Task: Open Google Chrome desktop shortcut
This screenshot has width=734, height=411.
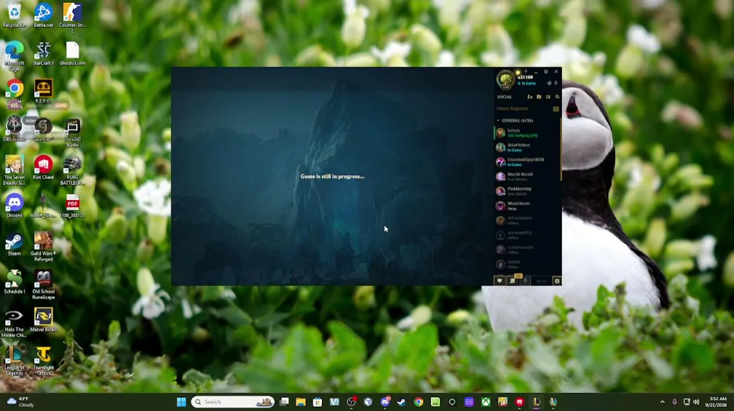Action: click(x=14, y=94)
